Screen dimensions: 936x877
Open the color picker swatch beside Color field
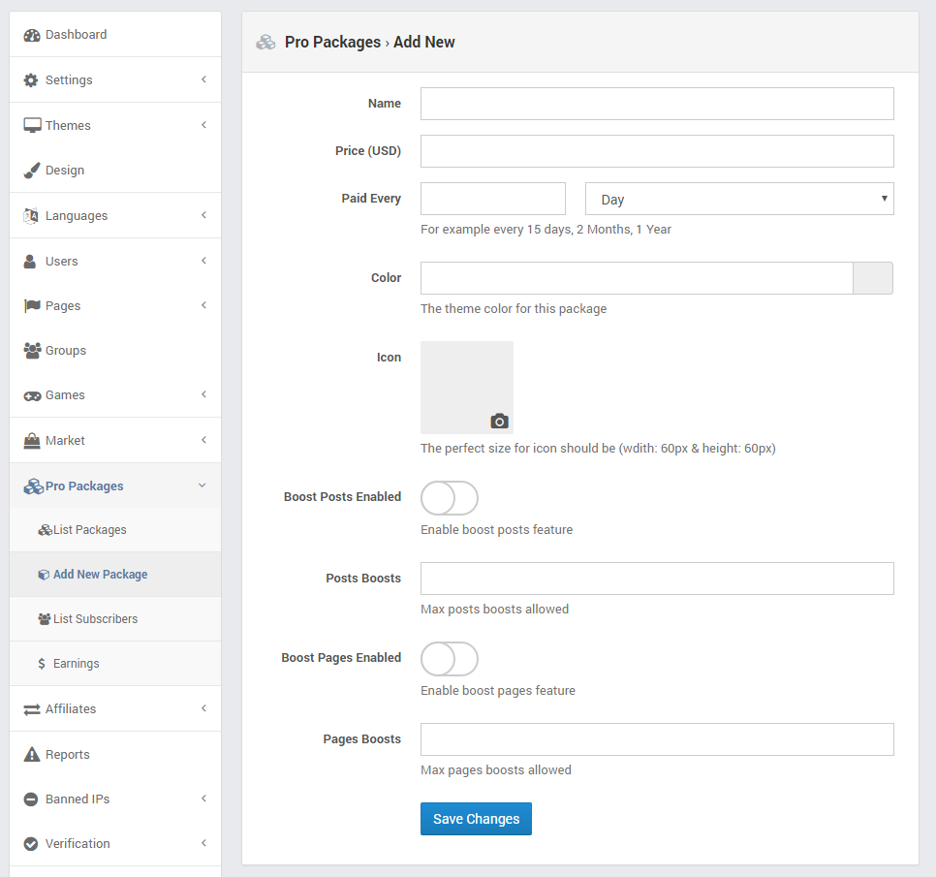pos(873,278)
